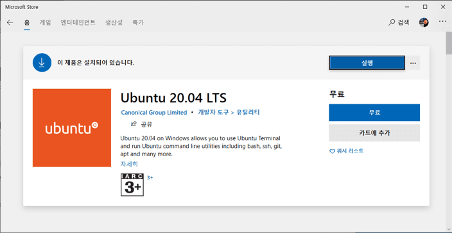Image resolution: width=452 pixels, height=233 pixels.
Task: Click the Ubuntu 20.04 LTS title text
Action: tap(173, 98)
